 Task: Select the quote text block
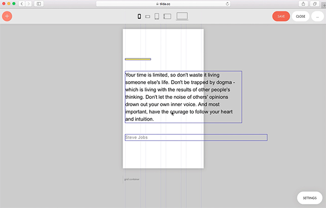click(183, 97)
